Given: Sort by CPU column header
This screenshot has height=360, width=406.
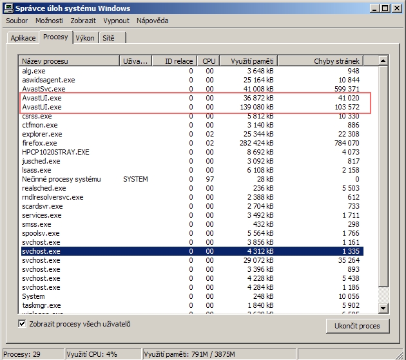Looking at the screenshot, I should point(208,61).
